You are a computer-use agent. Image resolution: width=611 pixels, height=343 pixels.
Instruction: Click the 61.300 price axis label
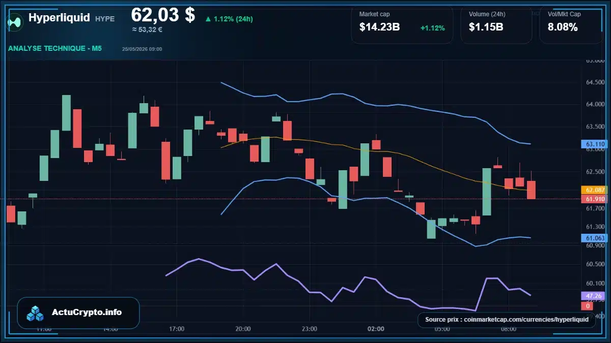point(595,227)
